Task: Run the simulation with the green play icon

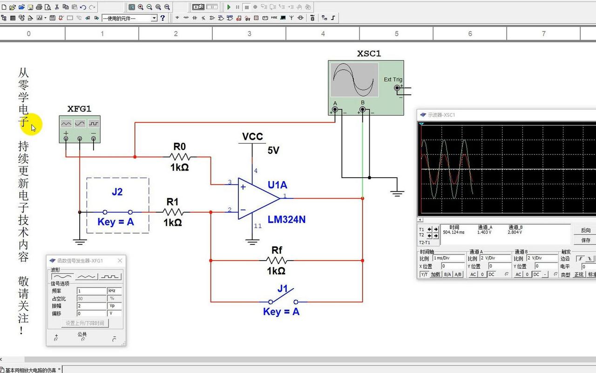Action: click(x=230, y=7)
